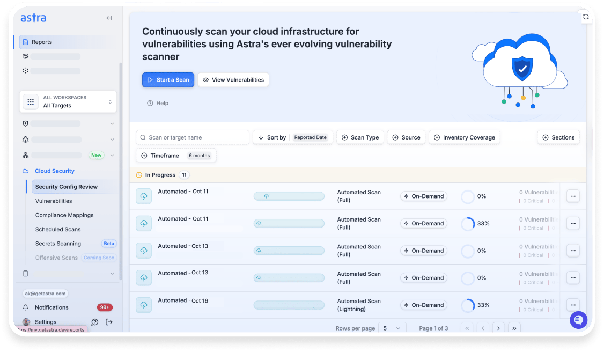Image resolution: width=604 pixels, height=352 pixels.
Task: Open Help link
Action: click(x=158, y=103)
